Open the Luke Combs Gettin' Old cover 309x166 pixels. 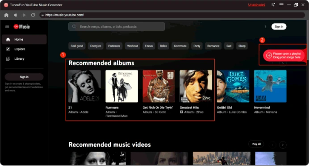(233, 86)
